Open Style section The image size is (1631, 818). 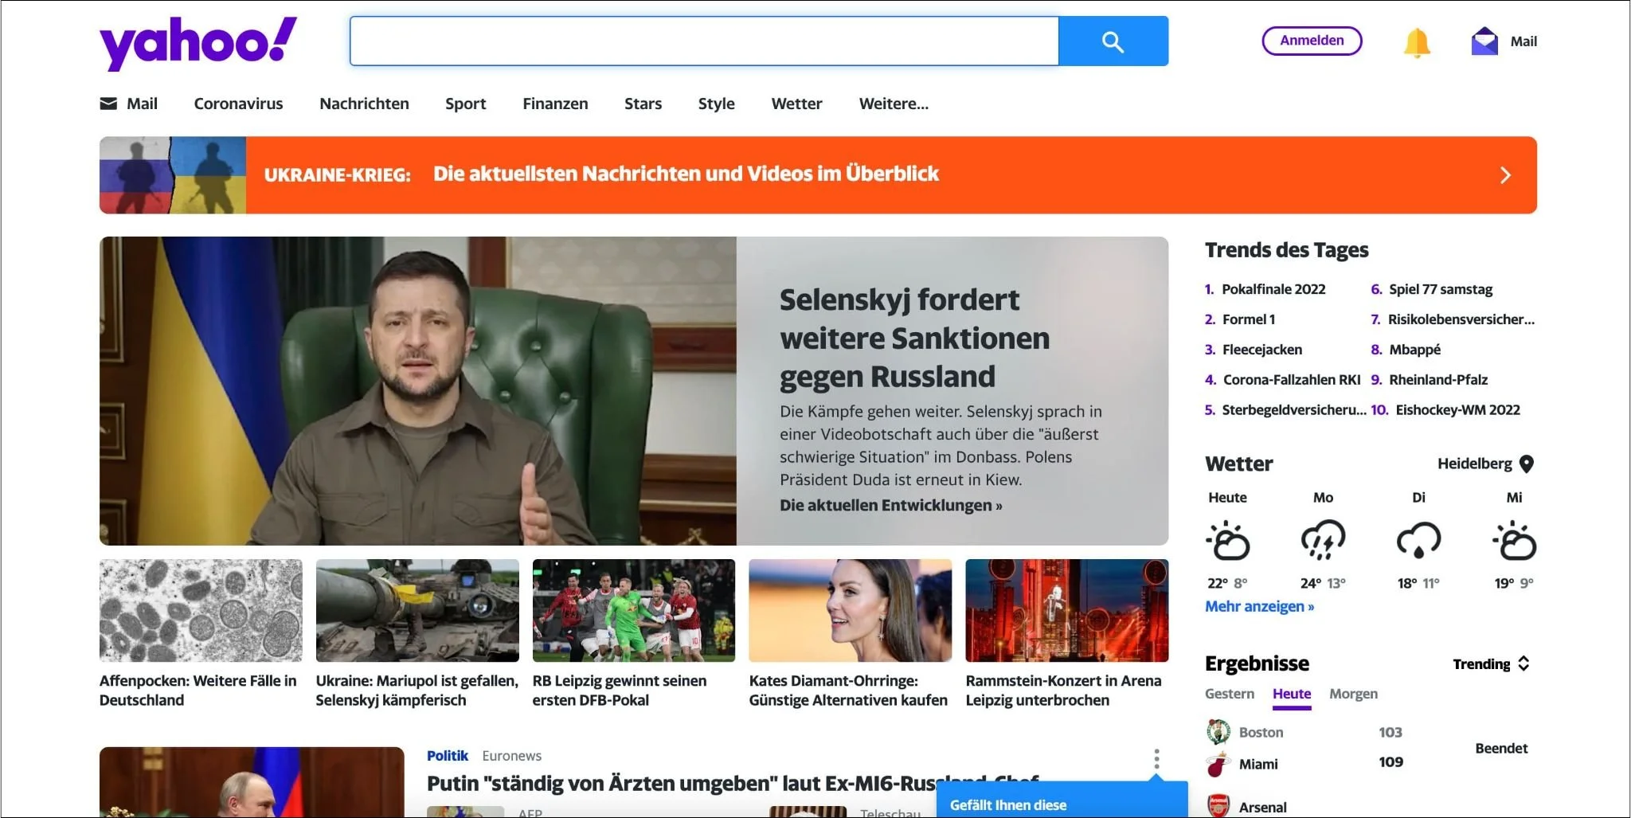click(716, 104)
